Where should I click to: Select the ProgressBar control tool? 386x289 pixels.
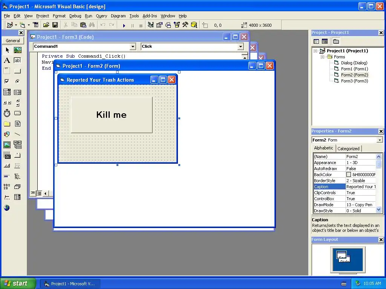(7, 176)
